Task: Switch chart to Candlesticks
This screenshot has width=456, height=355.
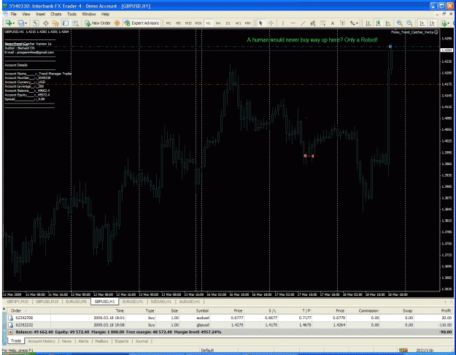Action: 378,23
